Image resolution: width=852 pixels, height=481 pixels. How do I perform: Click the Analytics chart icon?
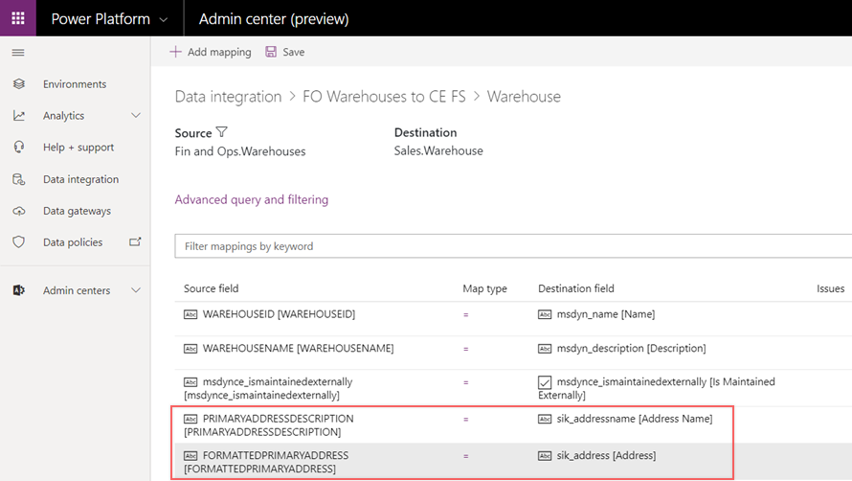click(19, 116)
